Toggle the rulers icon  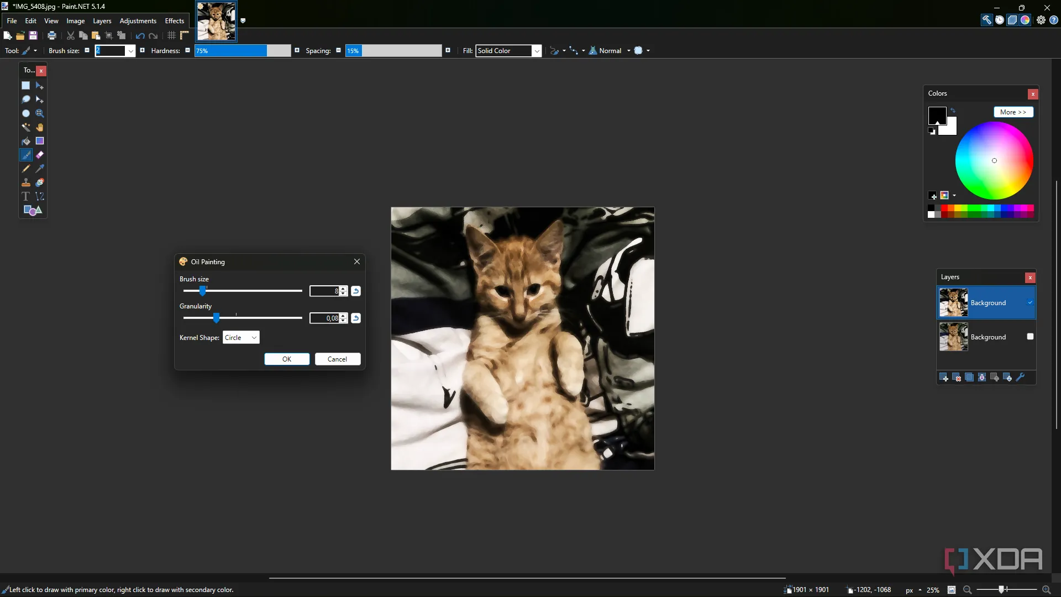185,35
